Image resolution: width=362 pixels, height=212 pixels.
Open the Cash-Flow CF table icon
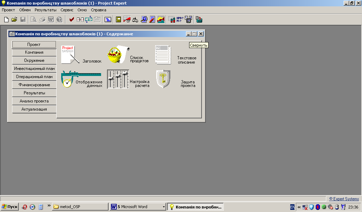[x=127, y=19]
